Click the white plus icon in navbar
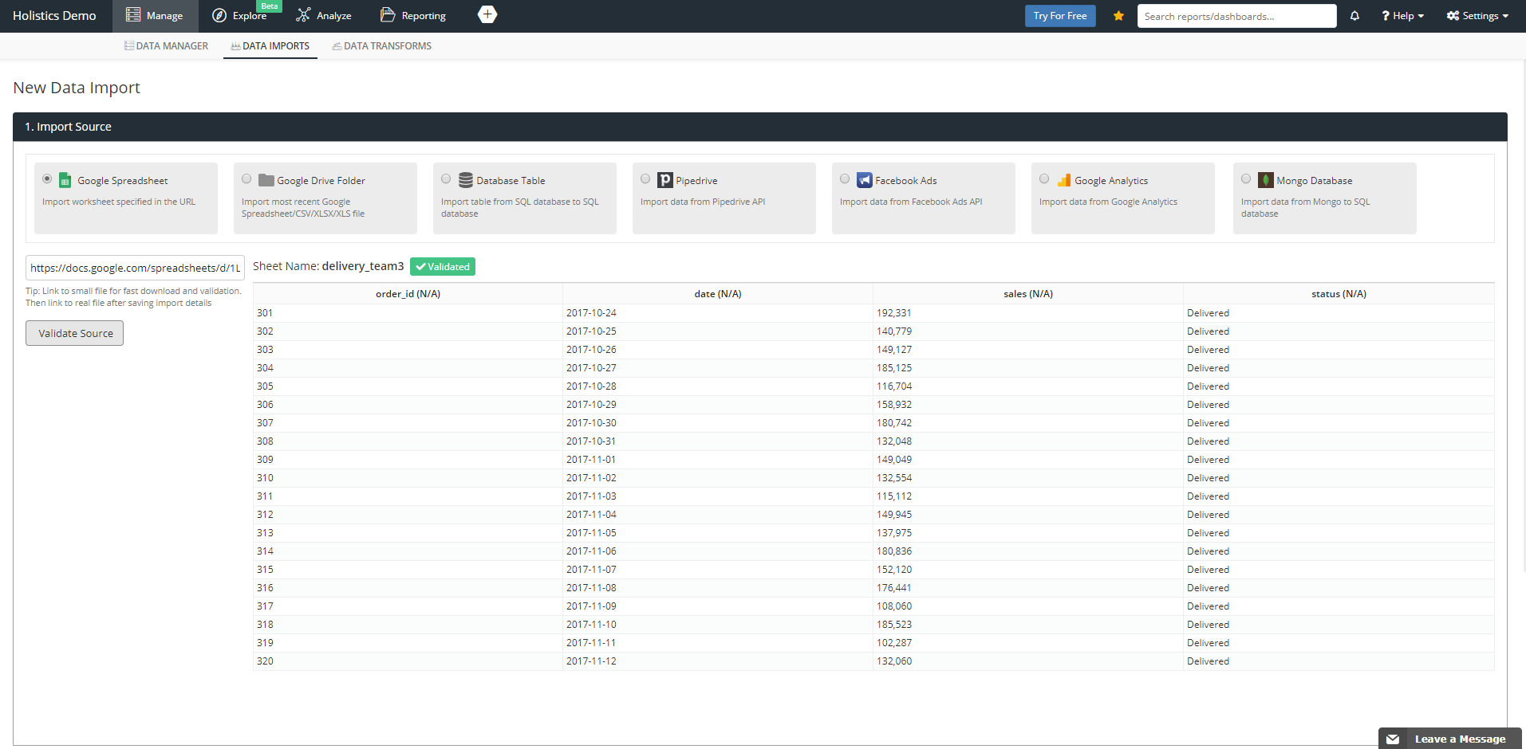The image size is (1526, 749). [487, 15]
